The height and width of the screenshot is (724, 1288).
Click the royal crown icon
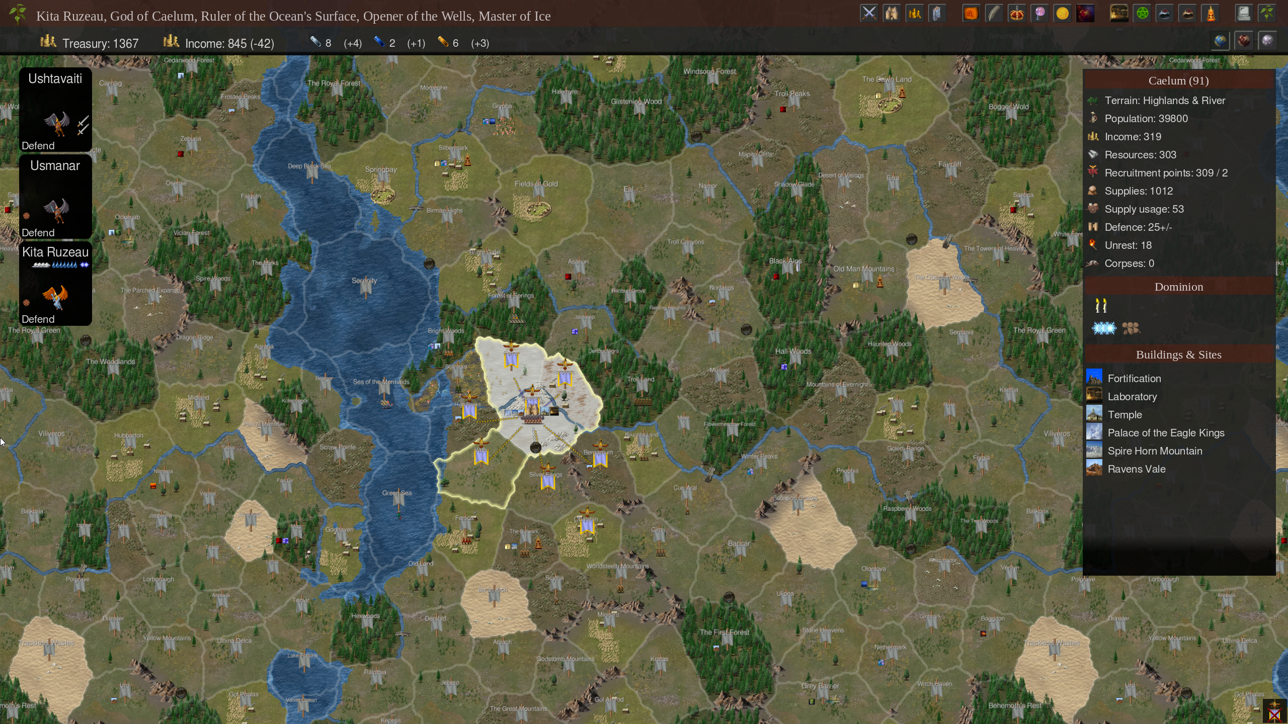[x=1017, y=13]
